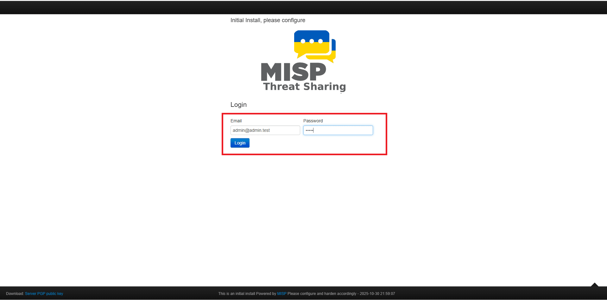The height and width of the screenshot is (300, 607).
Task: Click the smaller rear speech bubble tail
Action: click(331, 61)
